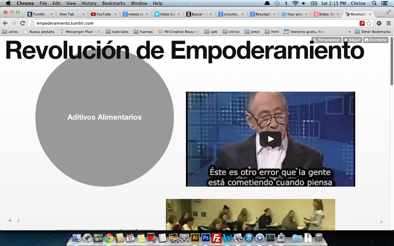This screenshot has height=246, width=394.
Task: Open System Preferences from the Dock
Action: tap(184, 238)
